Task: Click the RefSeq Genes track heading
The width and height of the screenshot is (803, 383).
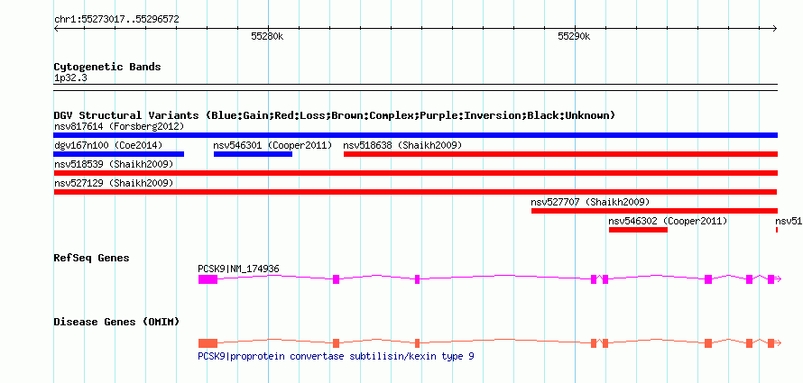Action: click(x=92, y=258)
